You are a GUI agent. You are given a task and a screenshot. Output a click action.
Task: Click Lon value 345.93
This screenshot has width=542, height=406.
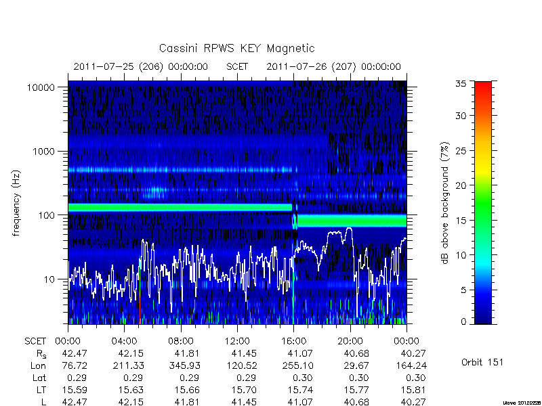click(184, 365)
